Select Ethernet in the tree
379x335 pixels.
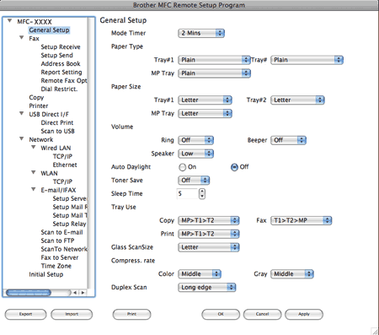[65, 165]
